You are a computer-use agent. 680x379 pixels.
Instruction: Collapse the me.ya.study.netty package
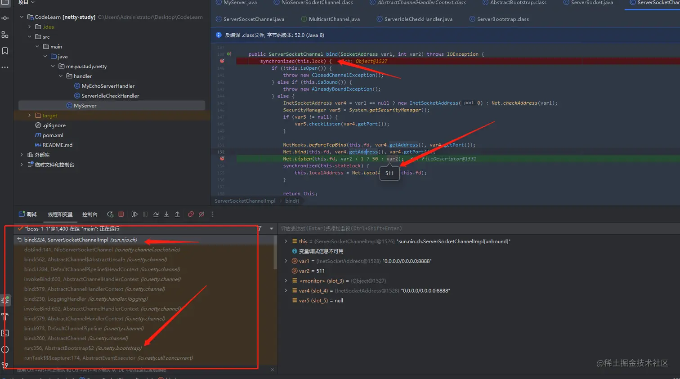coord(53,67)
